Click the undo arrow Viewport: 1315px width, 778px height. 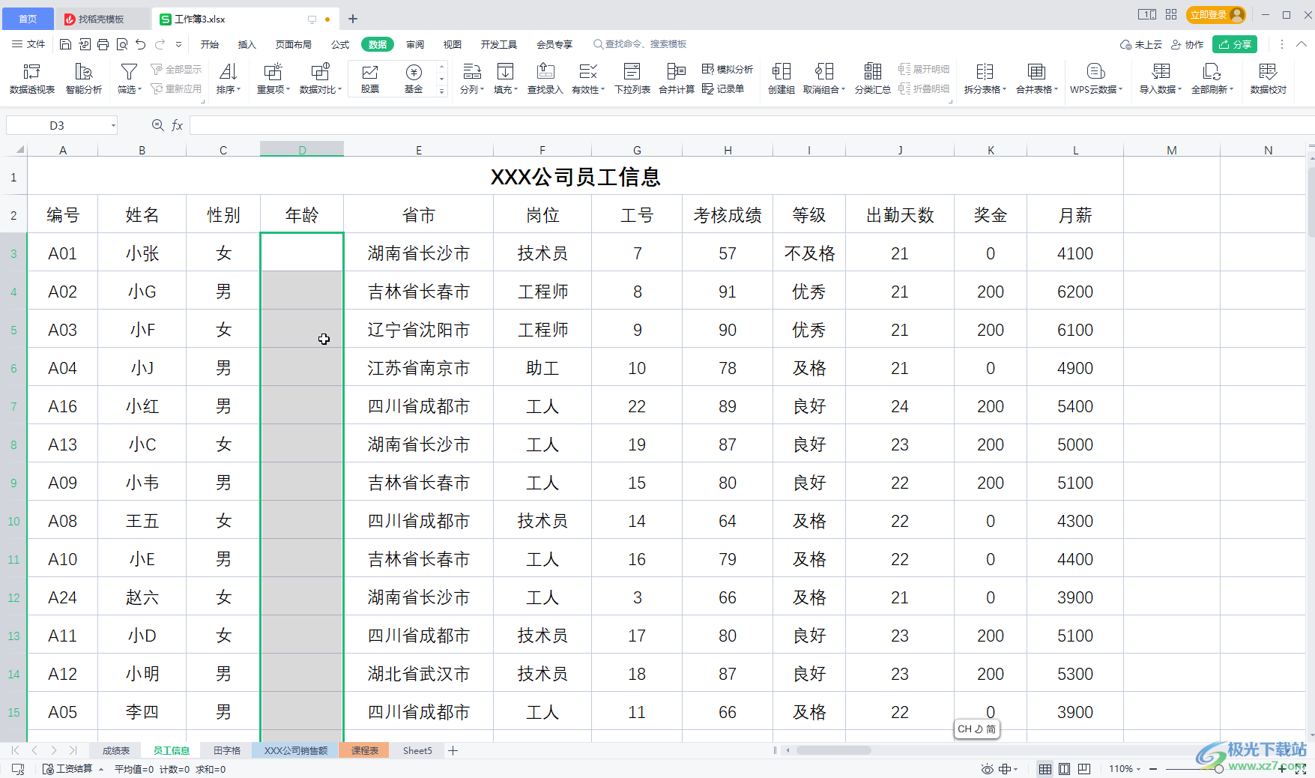tap(140, 44)
